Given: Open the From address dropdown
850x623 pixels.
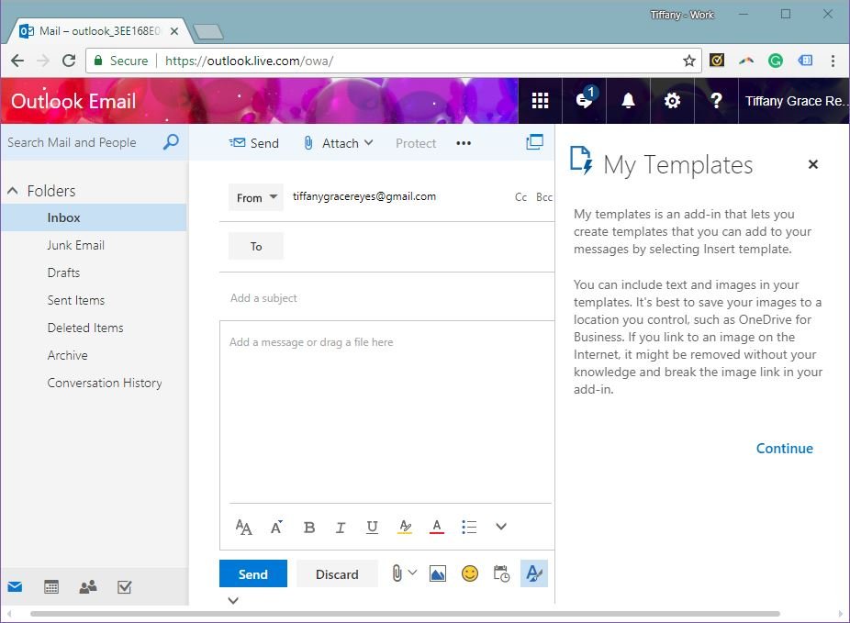Looking at the screenshot, I should pos(255,197).
